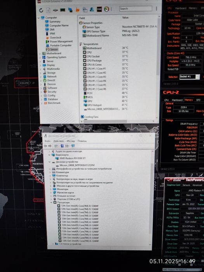Switch to Mainboard tab in lower CPU-Z window
Image resolution: width=204 pixels, height=272 pixels.
177,100
